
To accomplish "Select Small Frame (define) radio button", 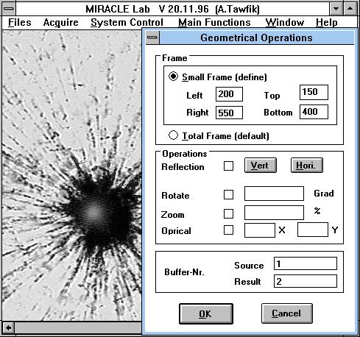I will [173, 77].
